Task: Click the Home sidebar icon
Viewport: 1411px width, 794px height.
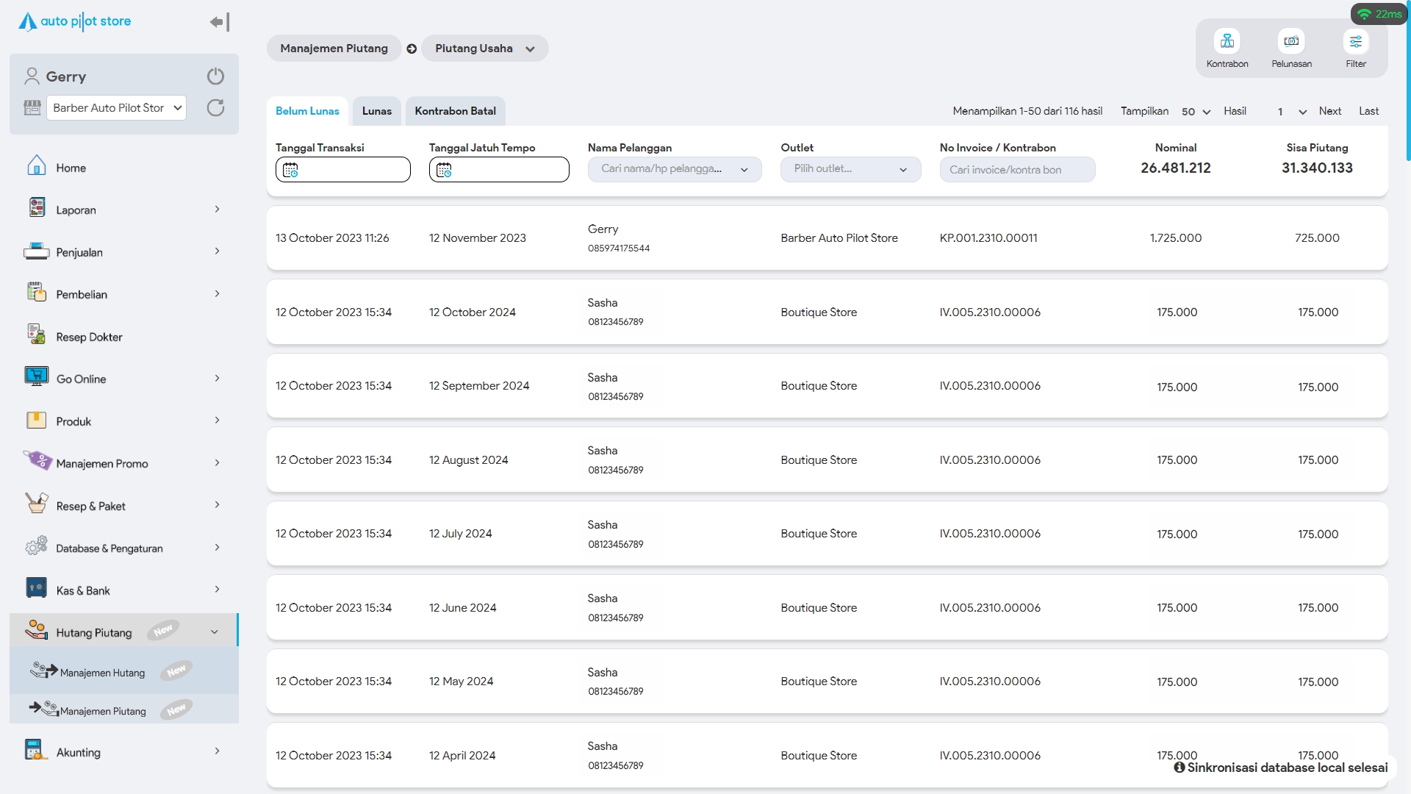Action: point(36,166)
